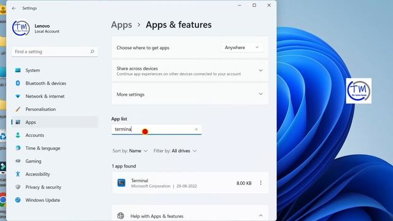Maximize the Settings window
Viewport: 393px width, 221px height.
254,6
